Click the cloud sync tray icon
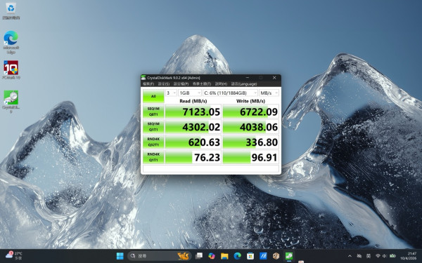Viewport: 422px width, 263px height. click(x=359, y=256)
